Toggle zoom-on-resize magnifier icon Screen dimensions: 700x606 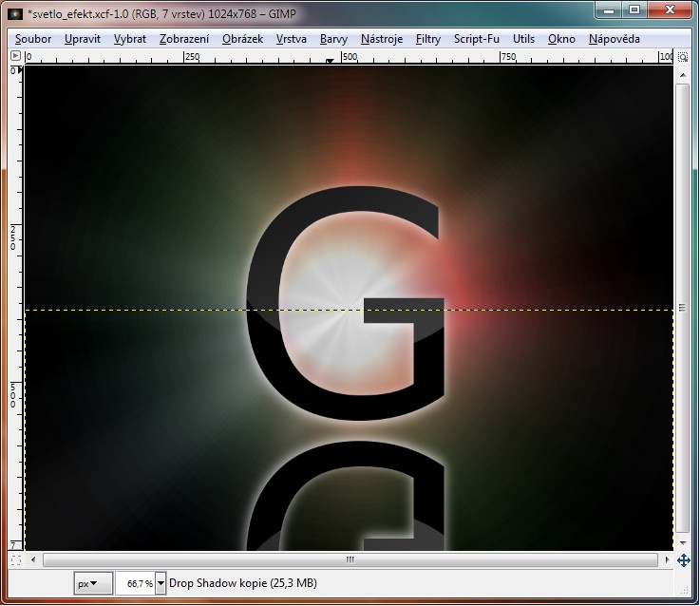coord(683,57)
